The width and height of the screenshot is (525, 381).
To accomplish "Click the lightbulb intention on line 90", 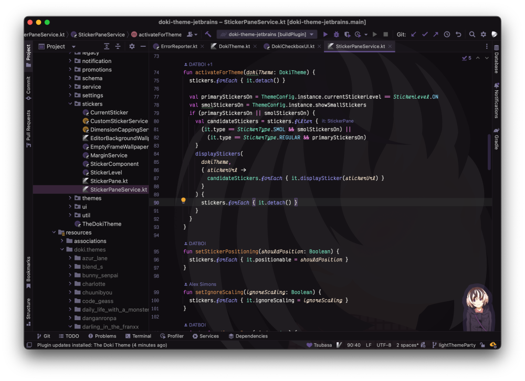I will pos(183,200).
